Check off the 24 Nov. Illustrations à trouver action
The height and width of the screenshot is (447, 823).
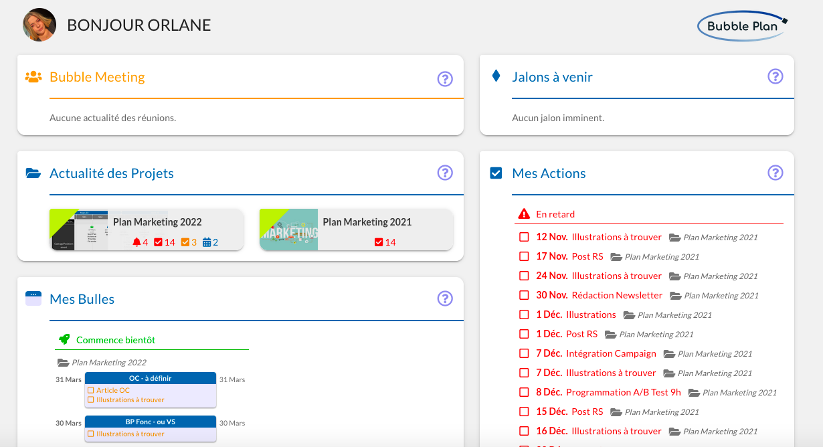(524, 276)
